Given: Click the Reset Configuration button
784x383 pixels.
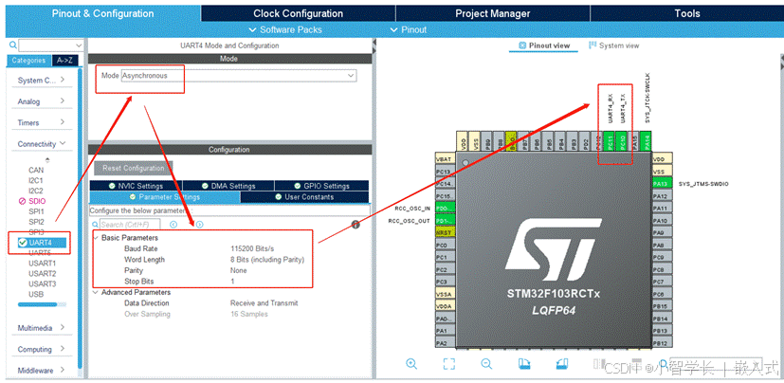Looking at the screenshot, I should coord(134,168).
